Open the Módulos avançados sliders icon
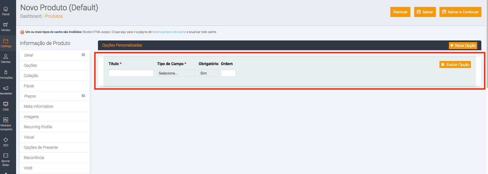 (x=6, y=120)
